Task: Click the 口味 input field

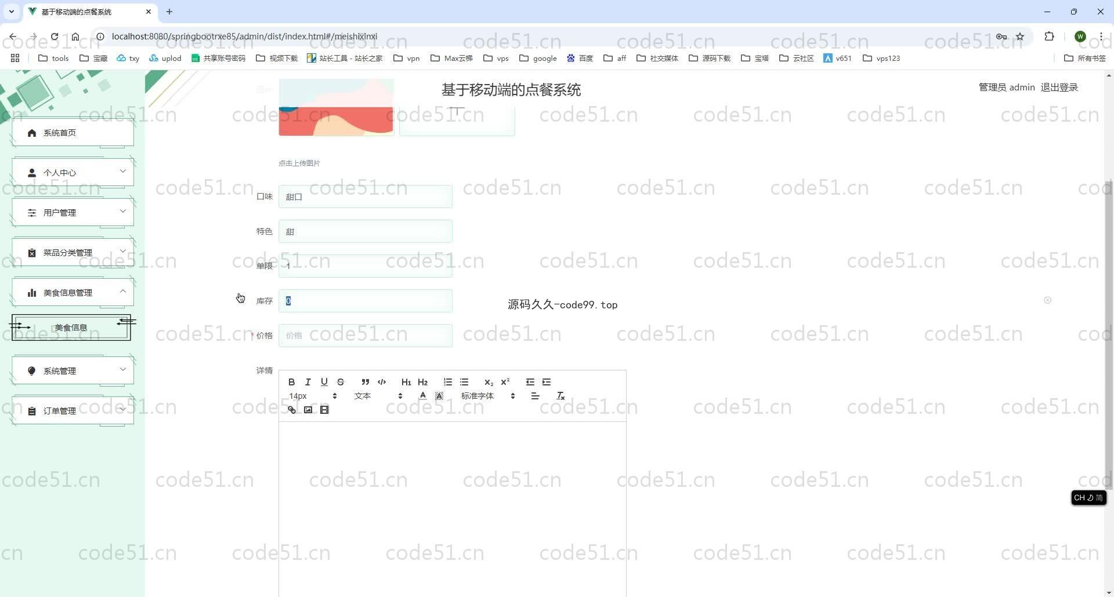Action: tap(366, 196)
